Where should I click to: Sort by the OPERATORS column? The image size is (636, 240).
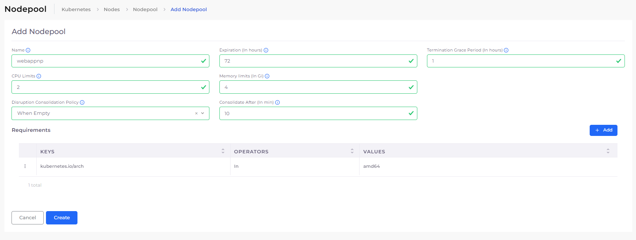tap(352, 151)
